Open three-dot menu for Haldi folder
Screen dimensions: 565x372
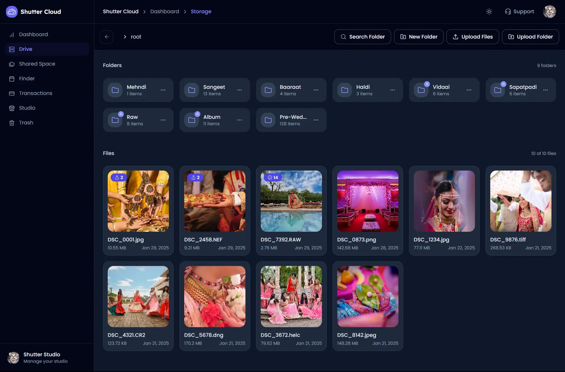coord(393,90)
